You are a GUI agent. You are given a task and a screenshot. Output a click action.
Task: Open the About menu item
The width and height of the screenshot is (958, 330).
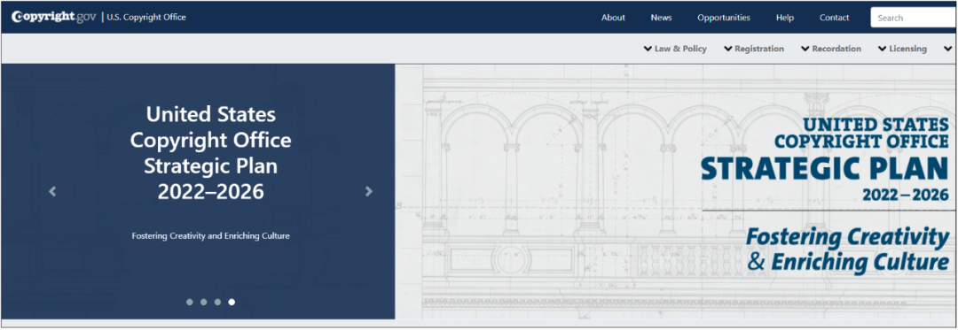(x=613, y=18)
